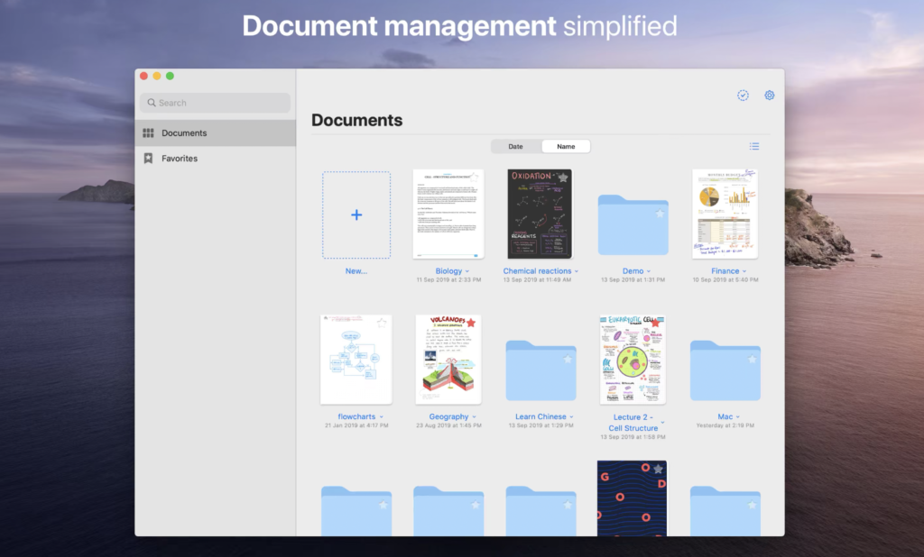Star the Lecture 2 - Cell Structure folder

coord(658,320)
